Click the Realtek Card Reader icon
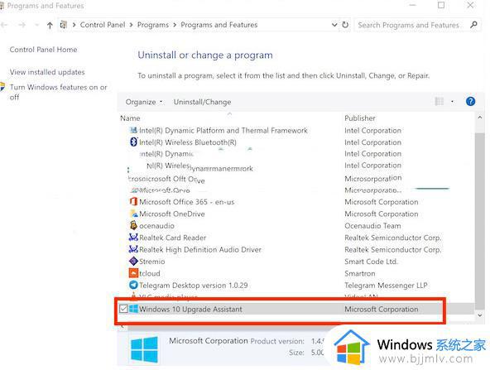The width and height of the screenshot is (490, 370). (x=133, y=238)
